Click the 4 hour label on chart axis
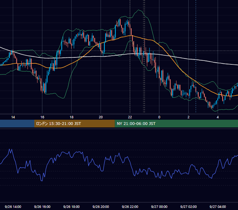The image size is (238, 210). (218, 117)
